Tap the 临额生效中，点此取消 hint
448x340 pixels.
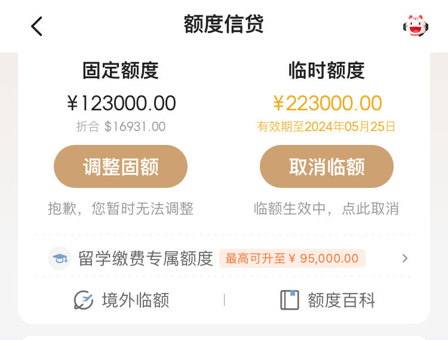326,209
